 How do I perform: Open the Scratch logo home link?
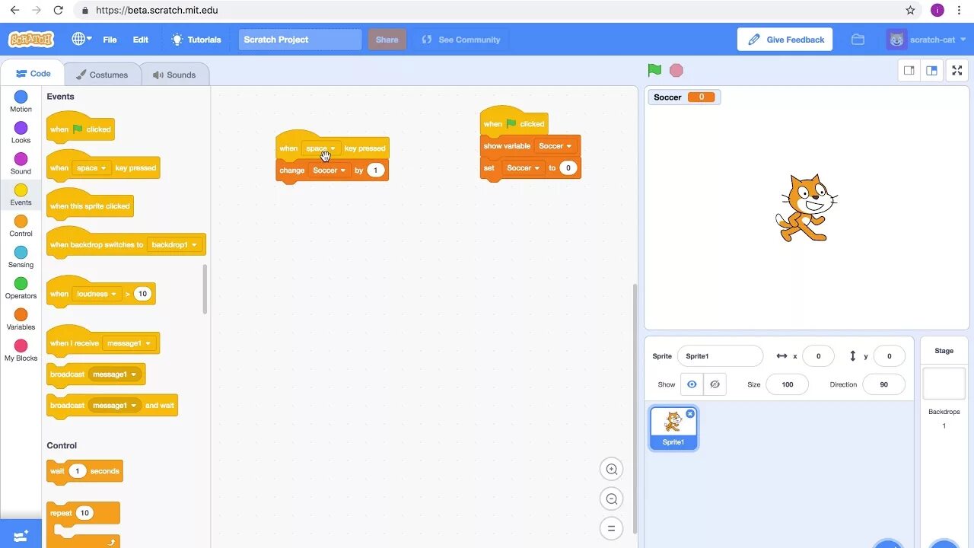click(x=31, y=39)
